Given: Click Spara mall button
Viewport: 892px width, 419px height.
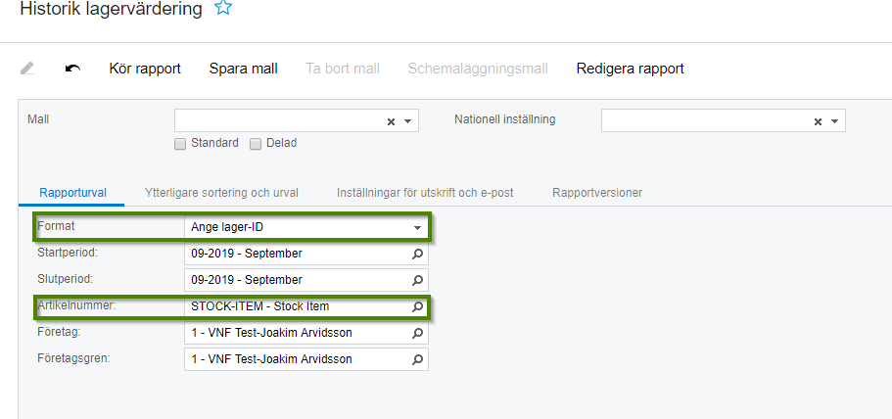Looking at the screenshot, I should pos(244,69).
